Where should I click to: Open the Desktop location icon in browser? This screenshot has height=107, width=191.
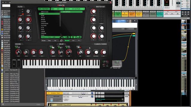(2, 34)
